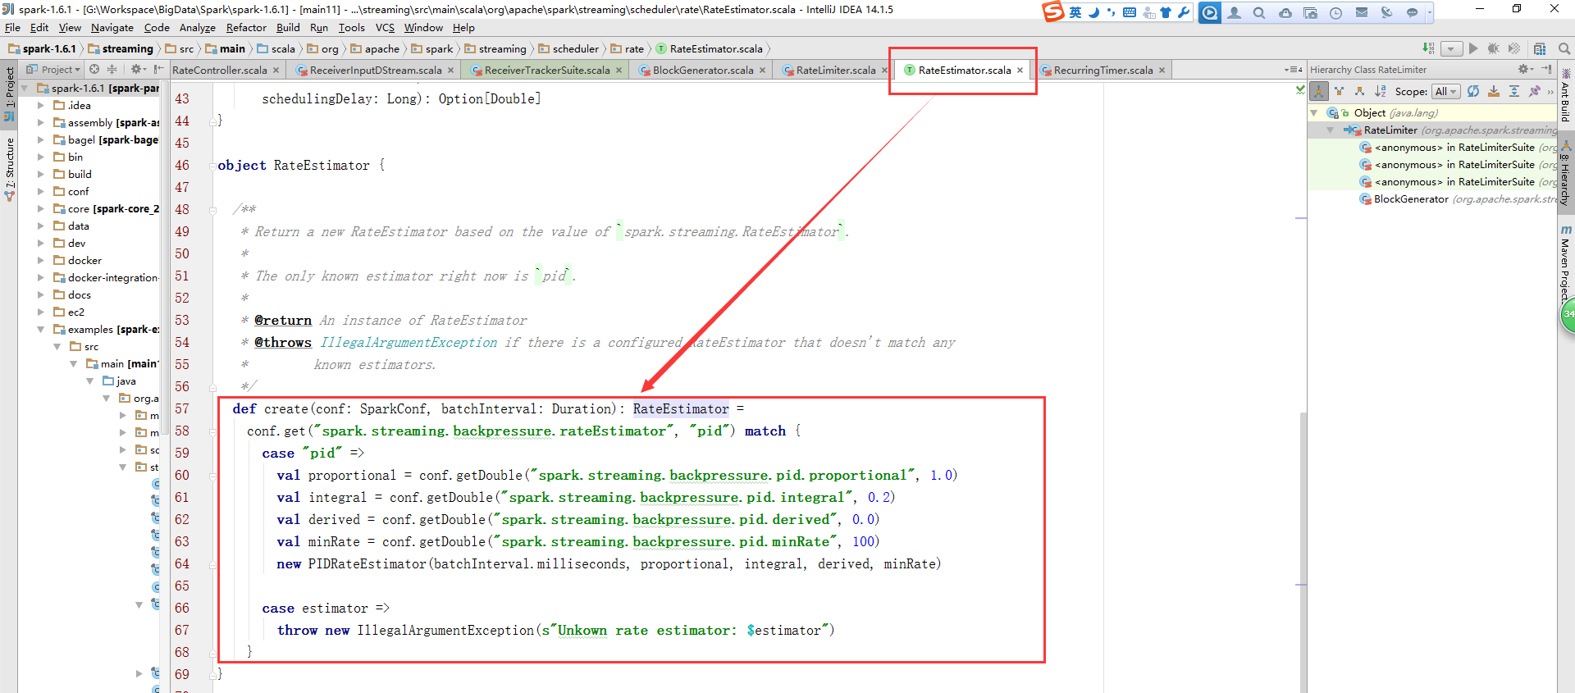Hide the Project panel with arrow icon
This screenshot has width=1575, height=693.
tap(158, 69)
